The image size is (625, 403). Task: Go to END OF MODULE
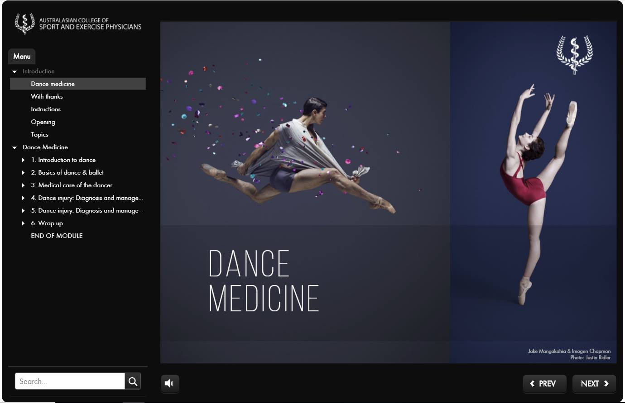[57, 236]
